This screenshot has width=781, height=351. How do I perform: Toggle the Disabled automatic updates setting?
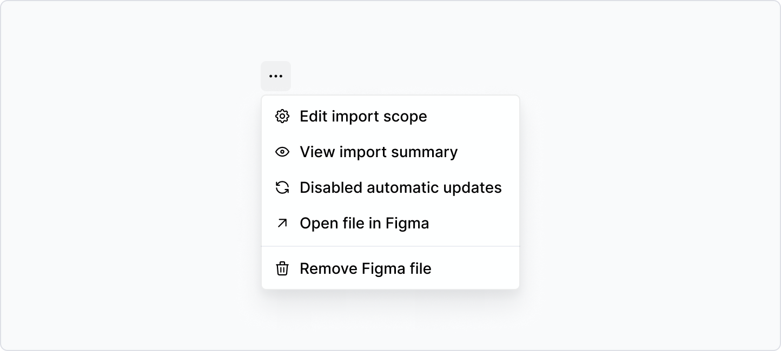click(401, 187)
